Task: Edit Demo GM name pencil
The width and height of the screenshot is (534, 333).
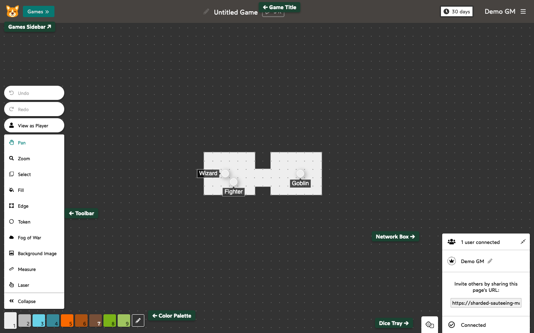Action: click(x=490, y=261)
